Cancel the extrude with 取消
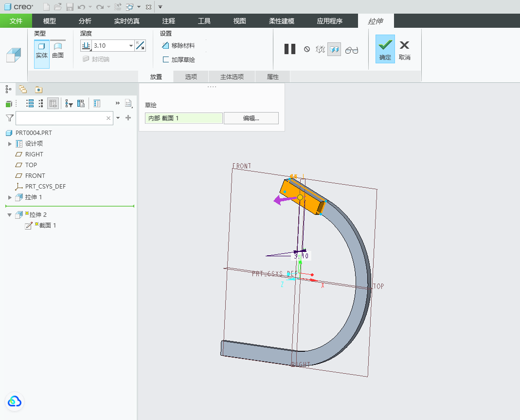The image size is (520, 420). click(405, 50)
